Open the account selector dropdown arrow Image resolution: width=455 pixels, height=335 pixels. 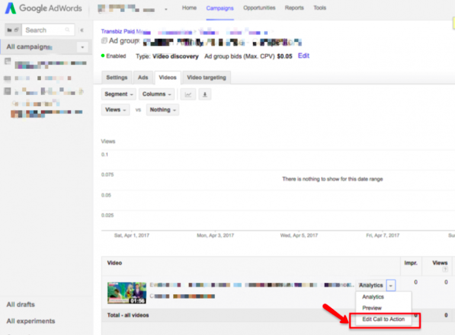166,9
